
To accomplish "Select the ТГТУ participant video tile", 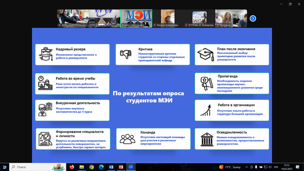I will click(105, 18).
